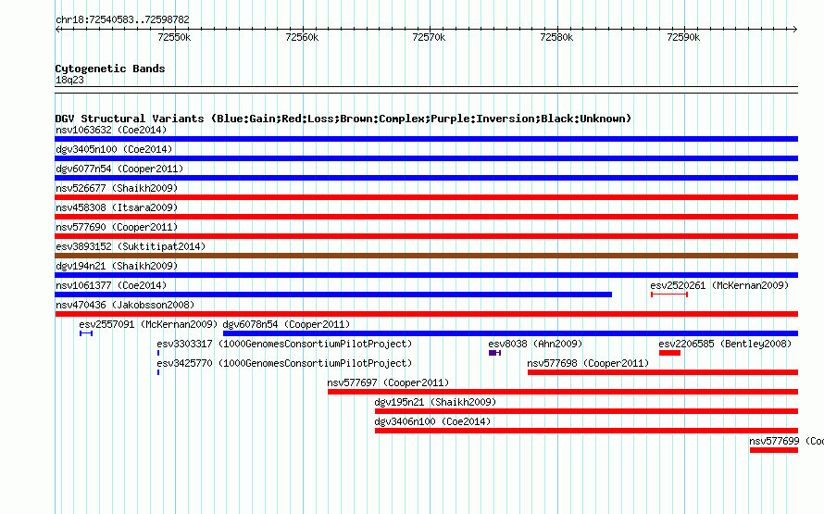
Task: Click the chr18:72540583..72598782 coordinates text
Action: tap(122, 19)
